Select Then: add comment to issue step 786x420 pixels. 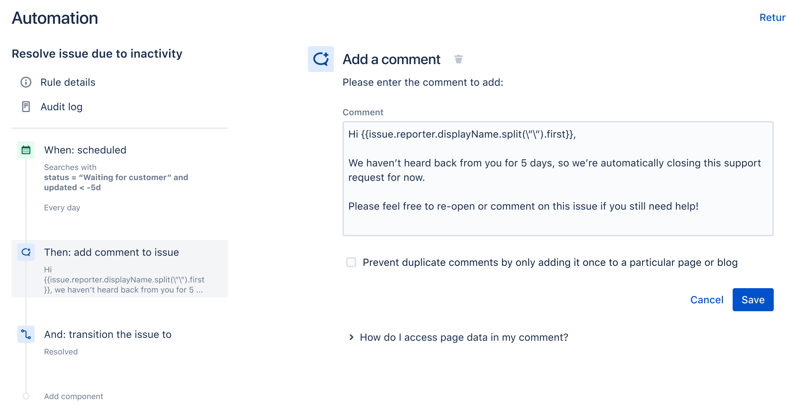tap(120, 269)
